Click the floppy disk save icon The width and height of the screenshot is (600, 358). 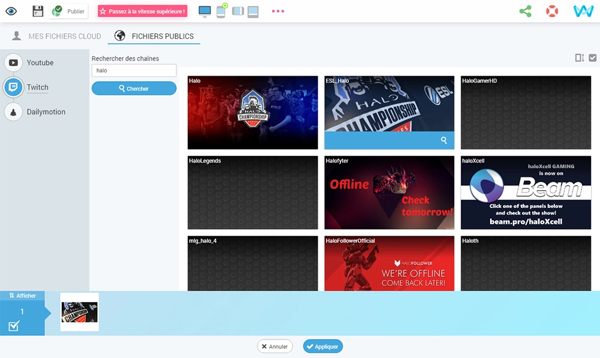38,11
